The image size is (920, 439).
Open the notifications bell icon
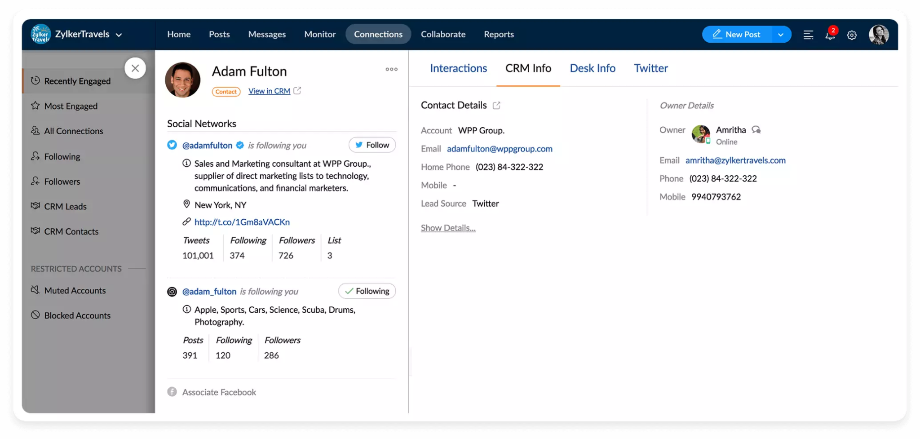830,35
